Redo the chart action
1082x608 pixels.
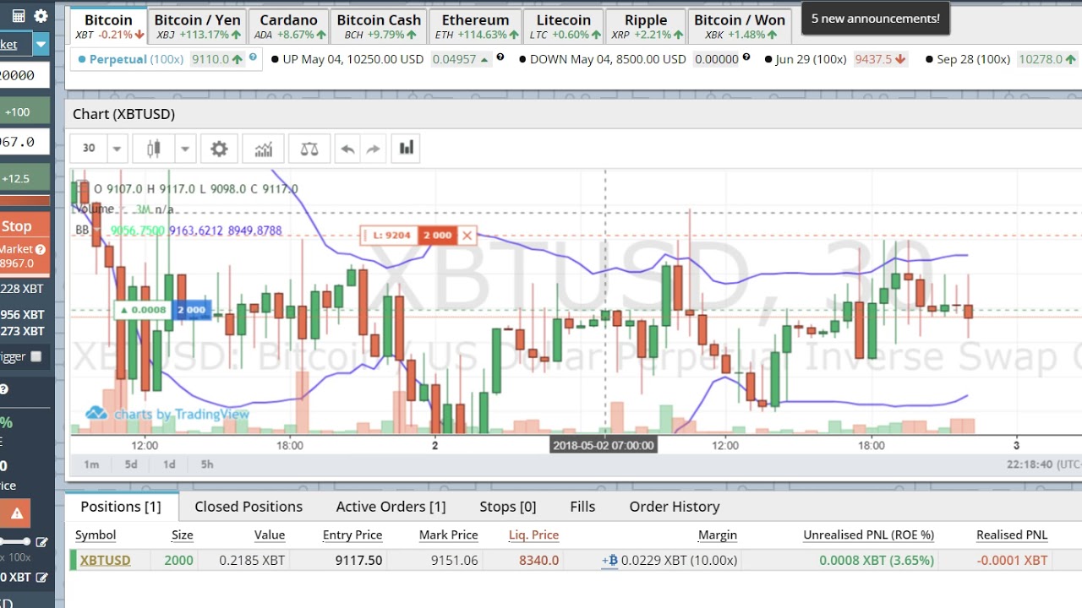(x=373, y=149)
